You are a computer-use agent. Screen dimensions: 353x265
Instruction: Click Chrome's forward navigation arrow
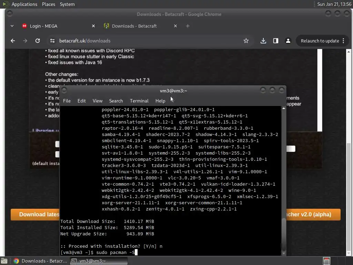click(x=25, y=41)
